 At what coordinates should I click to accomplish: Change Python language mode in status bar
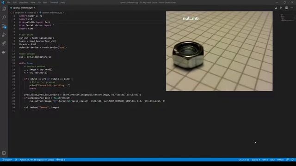click(x=280, y=160)
